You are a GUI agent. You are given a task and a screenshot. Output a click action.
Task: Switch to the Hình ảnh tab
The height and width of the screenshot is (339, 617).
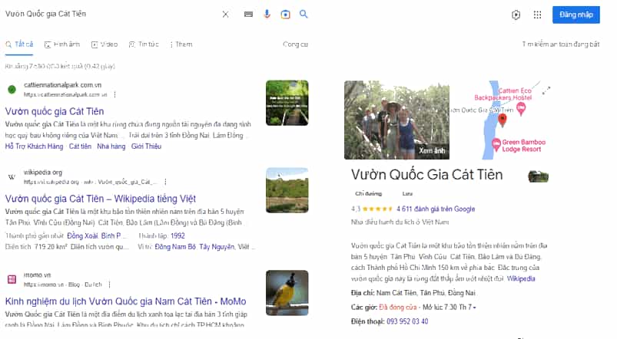point(62,44)
